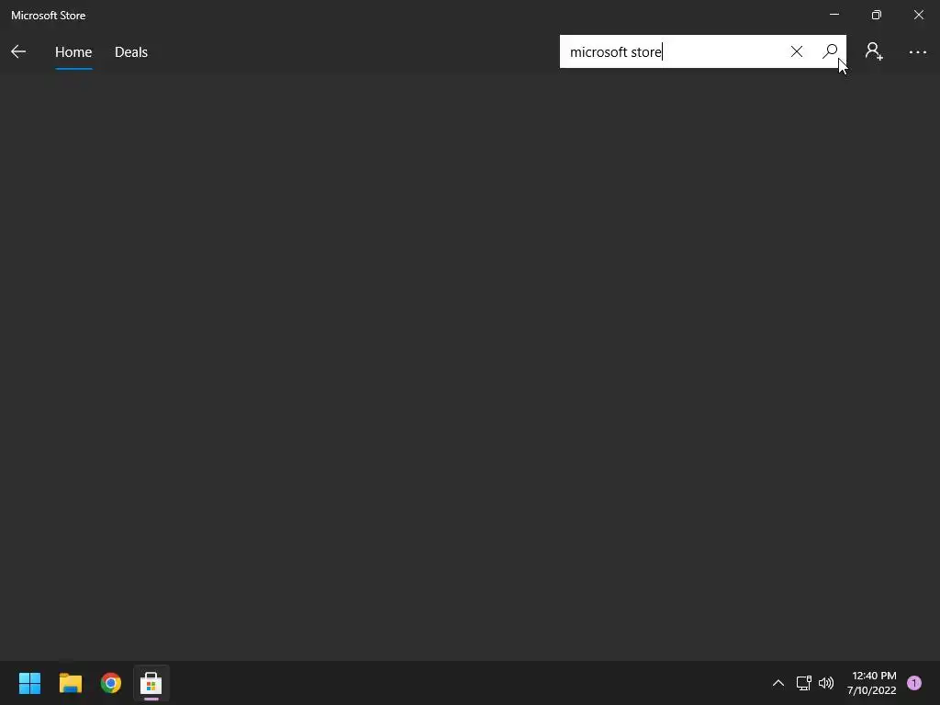This screenshot has width=940, height=705.
Task: Open the network status tray icon
Action: coord(803,682)
